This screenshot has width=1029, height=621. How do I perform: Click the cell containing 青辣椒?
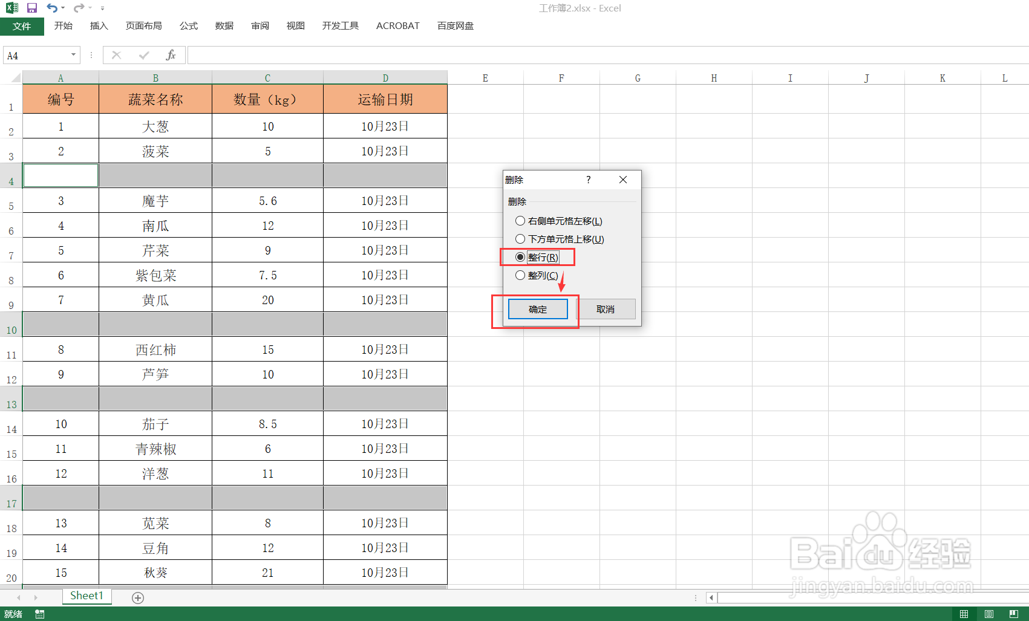[155, 449]
